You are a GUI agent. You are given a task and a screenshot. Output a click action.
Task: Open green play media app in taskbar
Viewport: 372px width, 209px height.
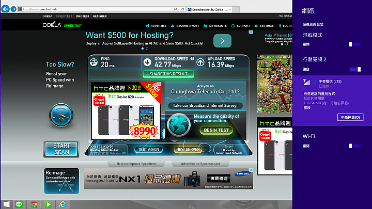[x=48, y=204]
